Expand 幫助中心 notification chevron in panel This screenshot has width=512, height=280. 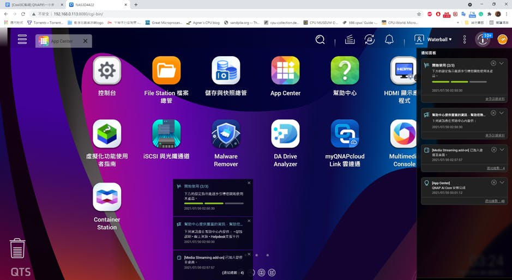pyautogui.click(x=501, y=113)
